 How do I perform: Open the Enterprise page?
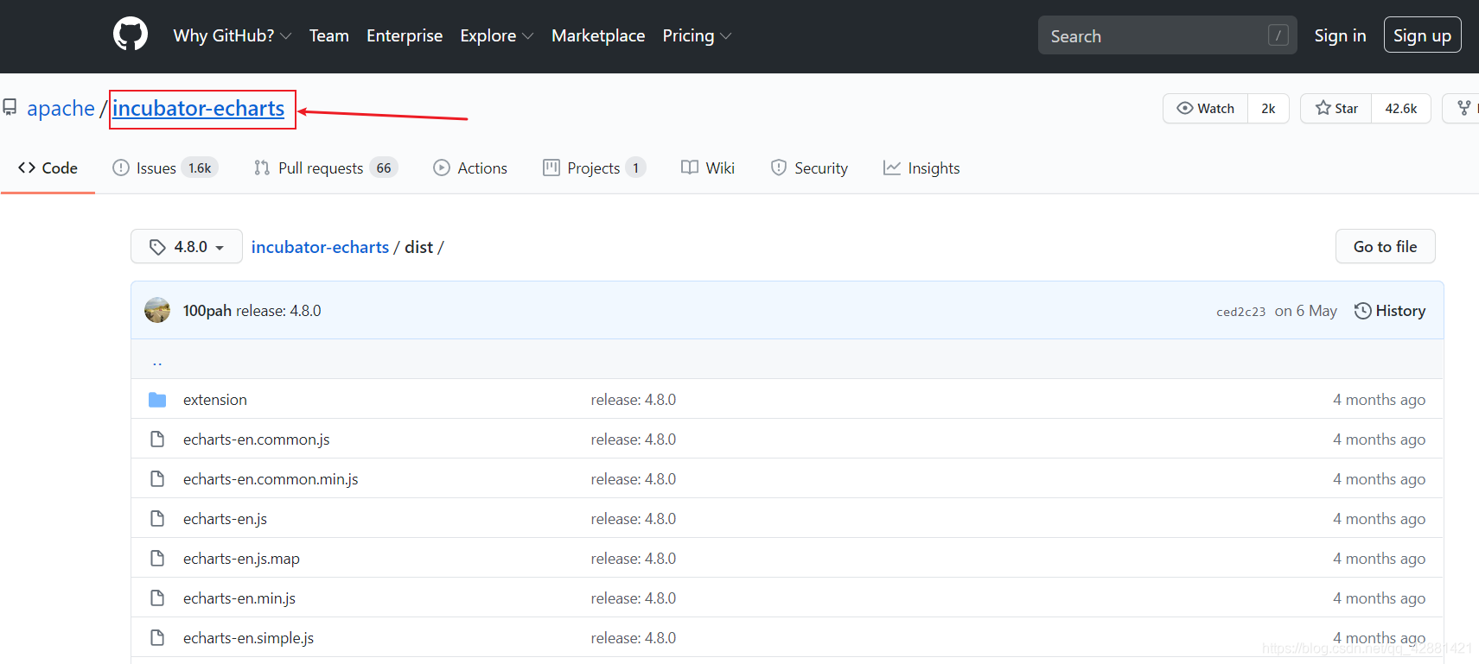coord(405,35)
